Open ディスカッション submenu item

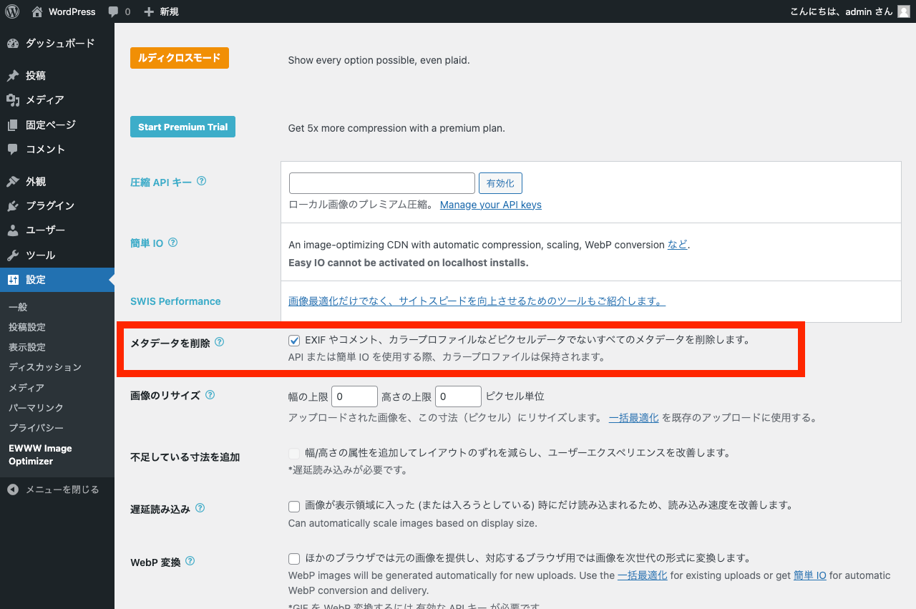pos(45,367)
